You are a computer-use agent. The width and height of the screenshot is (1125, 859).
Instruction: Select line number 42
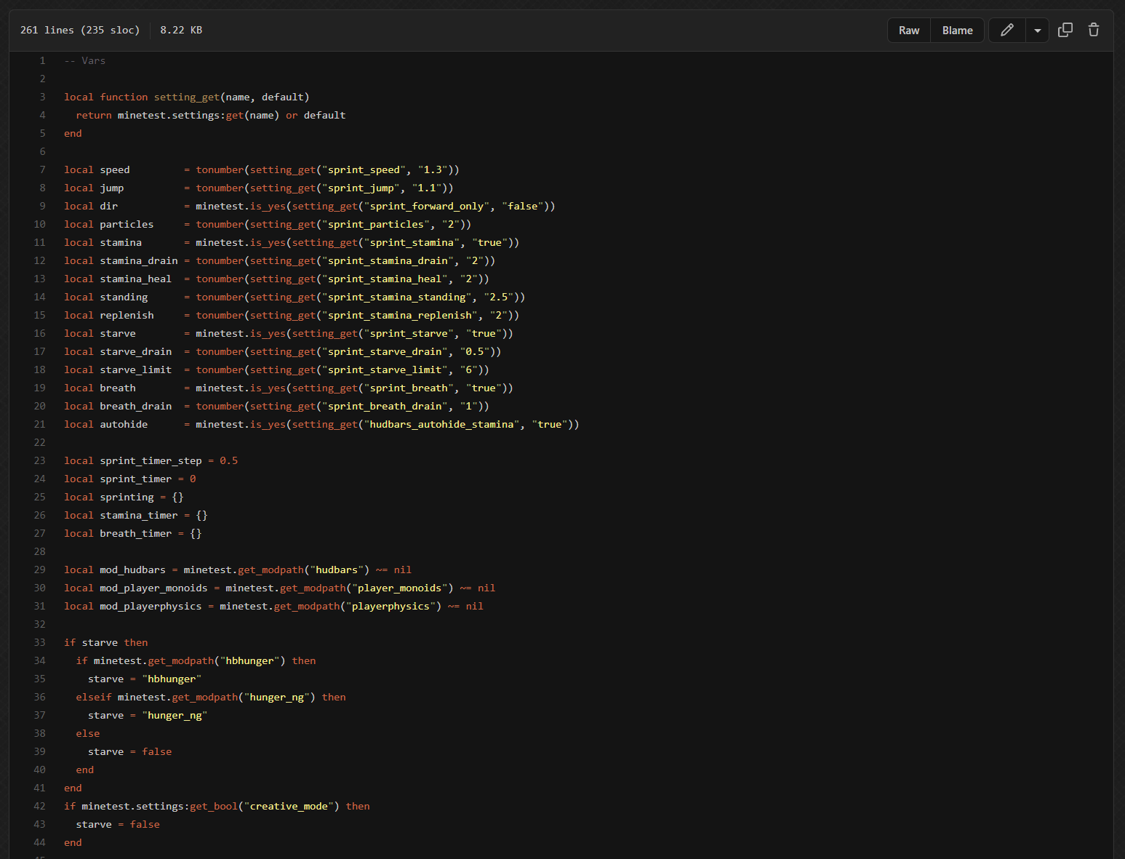point(40,807)
